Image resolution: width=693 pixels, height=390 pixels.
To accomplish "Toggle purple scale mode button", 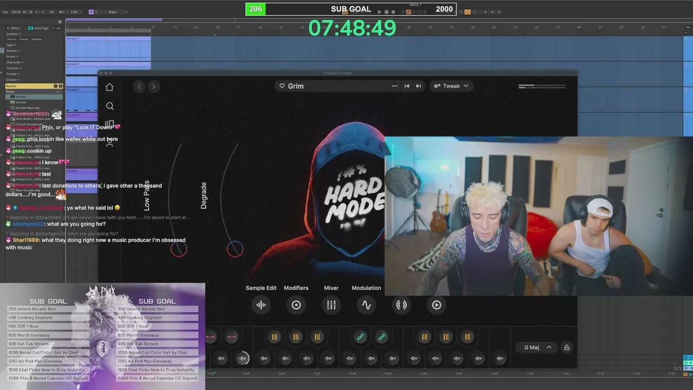I will [91, 12].
